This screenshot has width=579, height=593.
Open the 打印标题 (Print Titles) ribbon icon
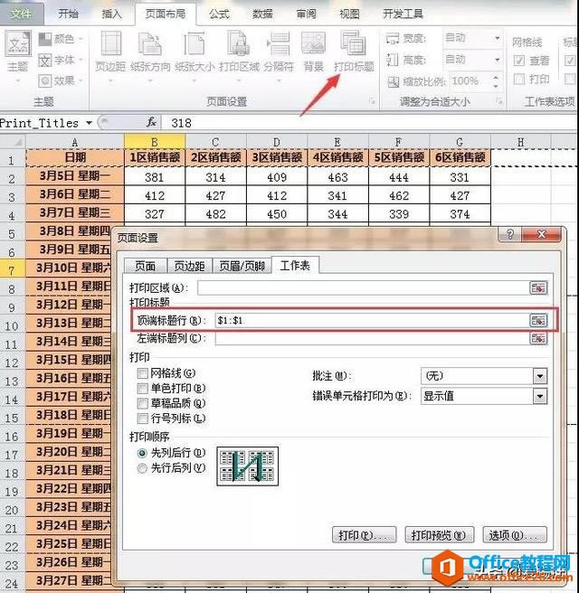354,52
